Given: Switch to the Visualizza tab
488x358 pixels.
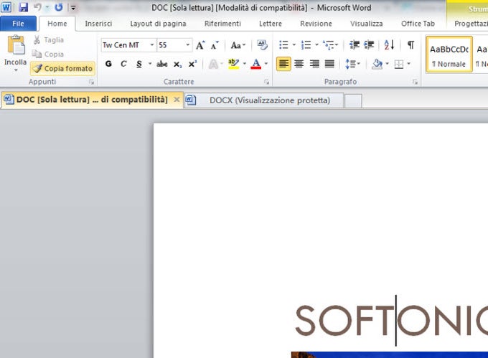Looking at the screenshot, I should 366,24.
